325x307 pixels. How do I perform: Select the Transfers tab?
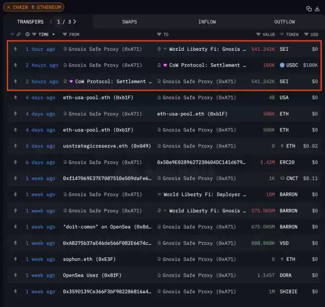31,22
